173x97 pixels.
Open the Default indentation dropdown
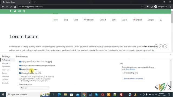(x=35, y=88)
